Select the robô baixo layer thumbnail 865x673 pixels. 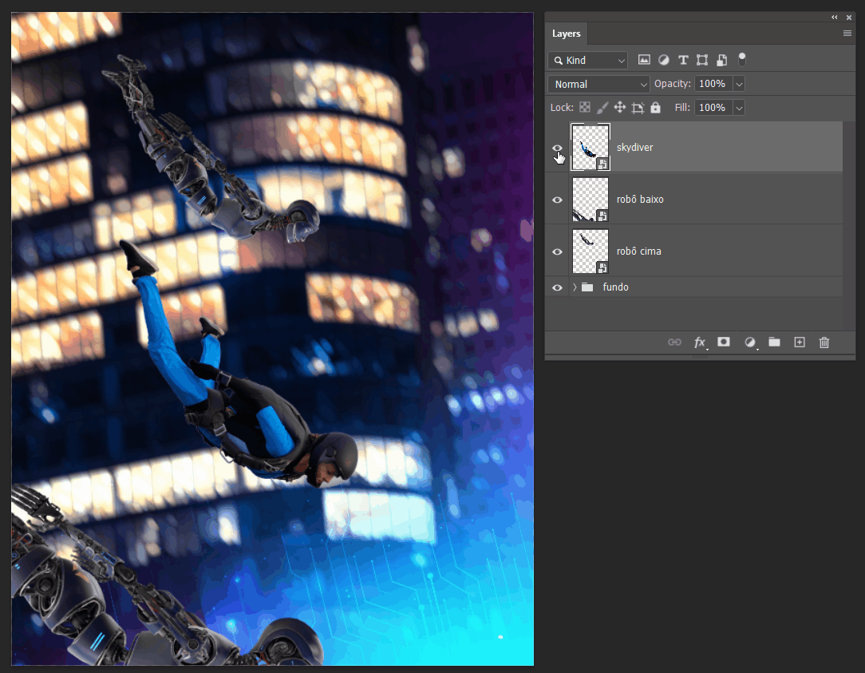590,200
